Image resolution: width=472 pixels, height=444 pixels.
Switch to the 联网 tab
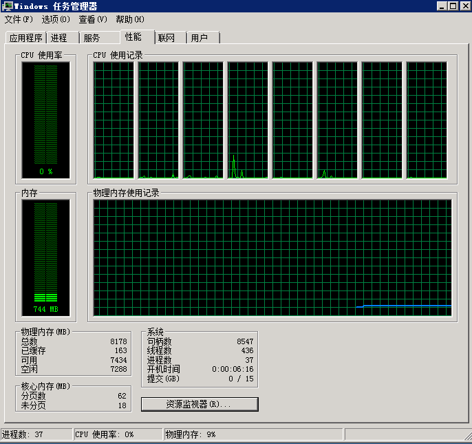[170, 38]
